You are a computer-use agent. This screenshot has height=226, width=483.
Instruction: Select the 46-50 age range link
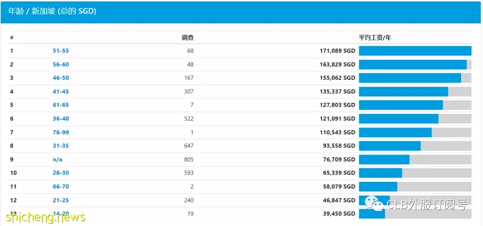pos(61,78)
